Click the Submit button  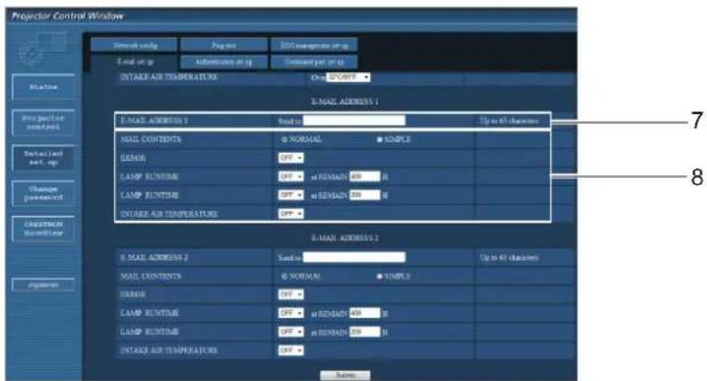[345, 375]
